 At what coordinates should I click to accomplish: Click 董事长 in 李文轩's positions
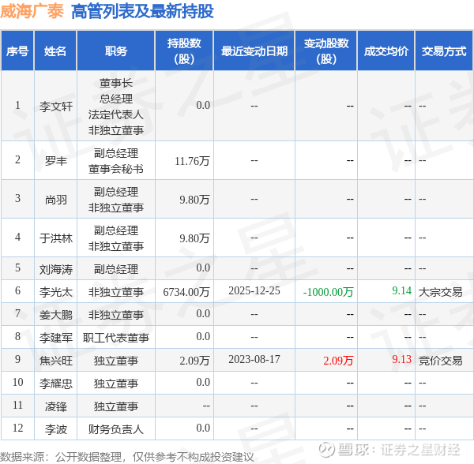pyautogui.click(x=116, y=83)
